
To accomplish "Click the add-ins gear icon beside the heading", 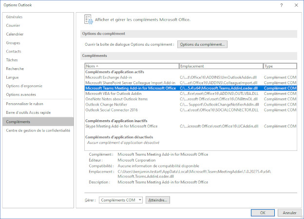I will [x=89, y=19].
